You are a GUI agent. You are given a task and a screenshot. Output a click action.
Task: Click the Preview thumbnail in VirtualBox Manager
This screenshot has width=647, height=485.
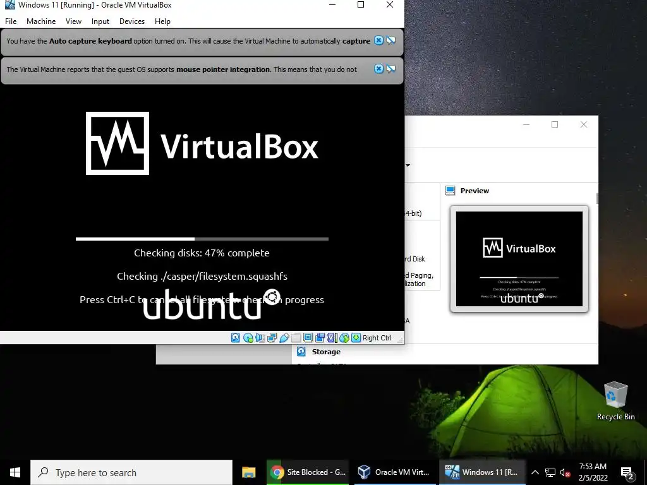519,258
